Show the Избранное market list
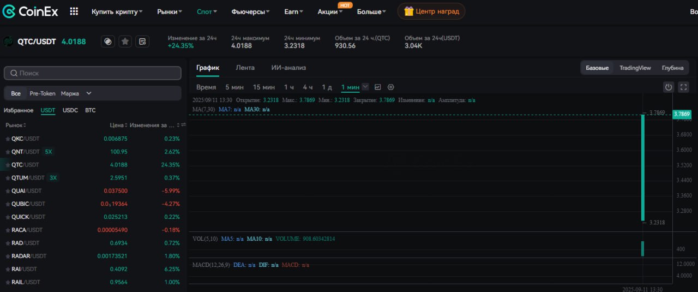Image resolution: width=698 pixels, height=292 pixels. point(19,110)
